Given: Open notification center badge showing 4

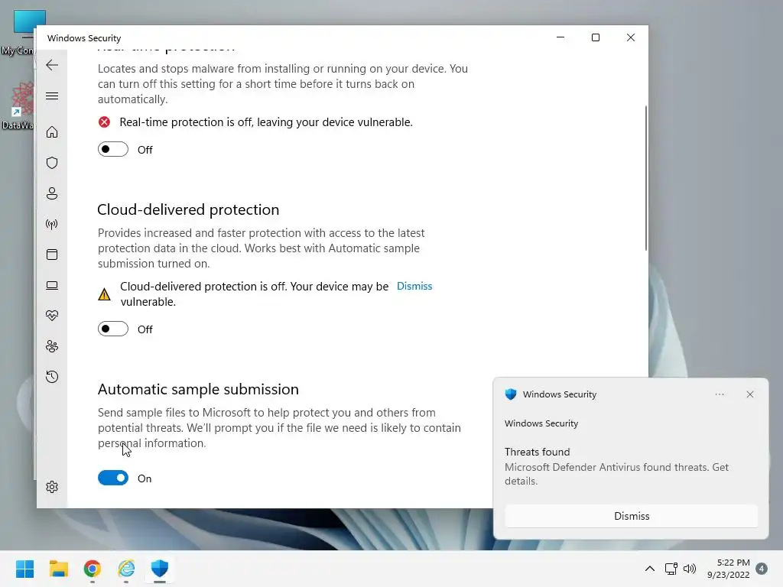Looking at the screenshot, I should (x=762, y=569).
